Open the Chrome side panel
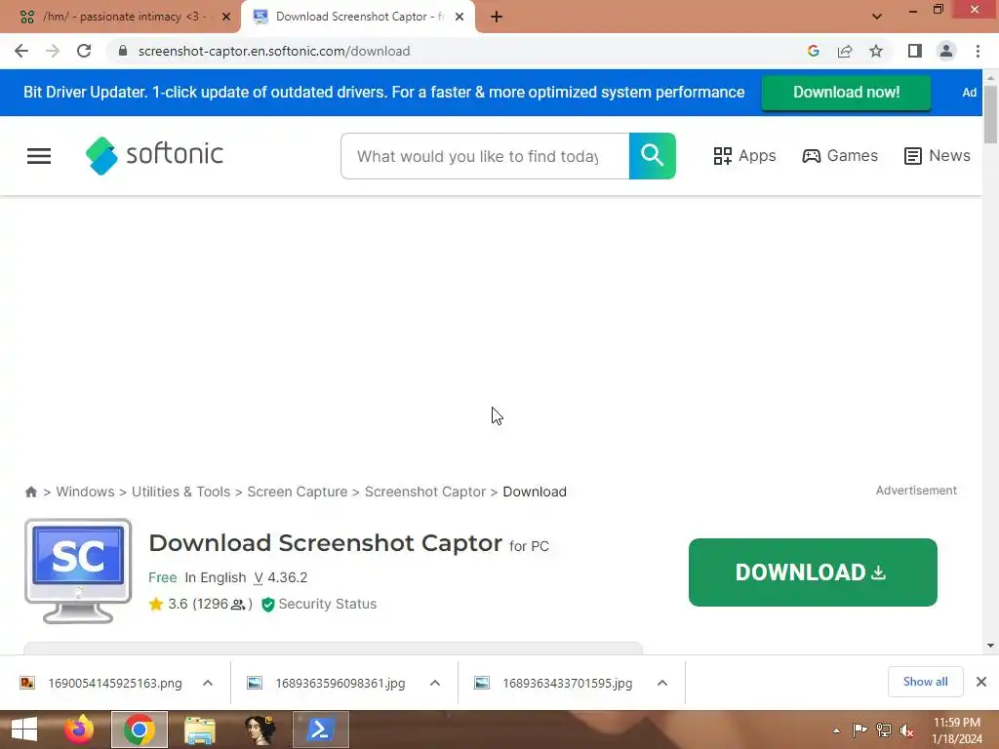999x749 pixels. pyautogui.click(x=915, y=51)
